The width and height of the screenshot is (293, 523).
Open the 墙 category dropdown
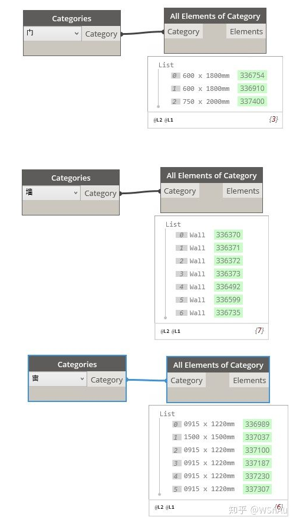tap(51, 193)
